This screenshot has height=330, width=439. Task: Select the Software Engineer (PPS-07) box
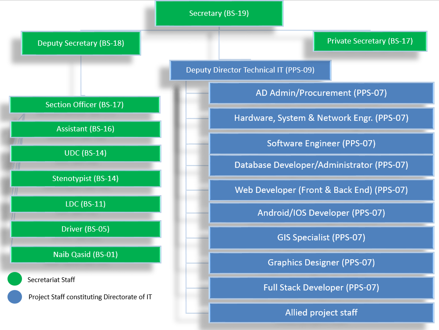321,144
